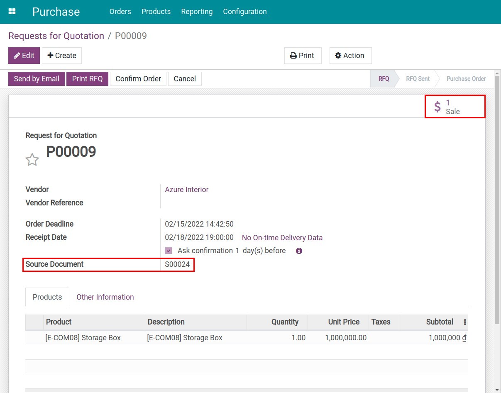
Task: Click the vertical page scrollbar
Action: click(497, 199)
